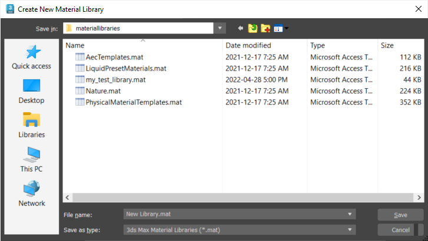Screen dimensions: 428x241
Task: Click the Save button
Action: point(400,215)
